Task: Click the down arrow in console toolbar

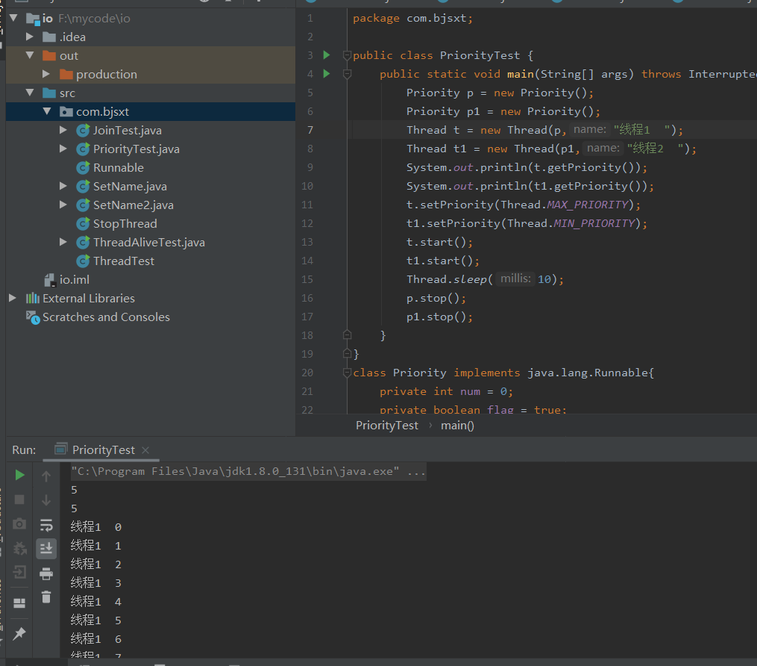Action: tap(46, 500)
